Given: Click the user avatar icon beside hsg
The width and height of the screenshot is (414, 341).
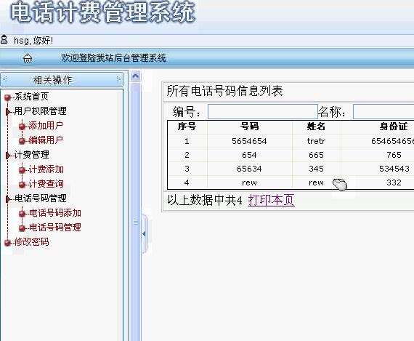Looking at the screenshot, I should [x=4, y=40].
